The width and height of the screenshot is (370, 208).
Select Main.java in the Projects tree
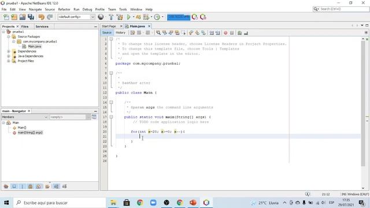click(35, 46)
